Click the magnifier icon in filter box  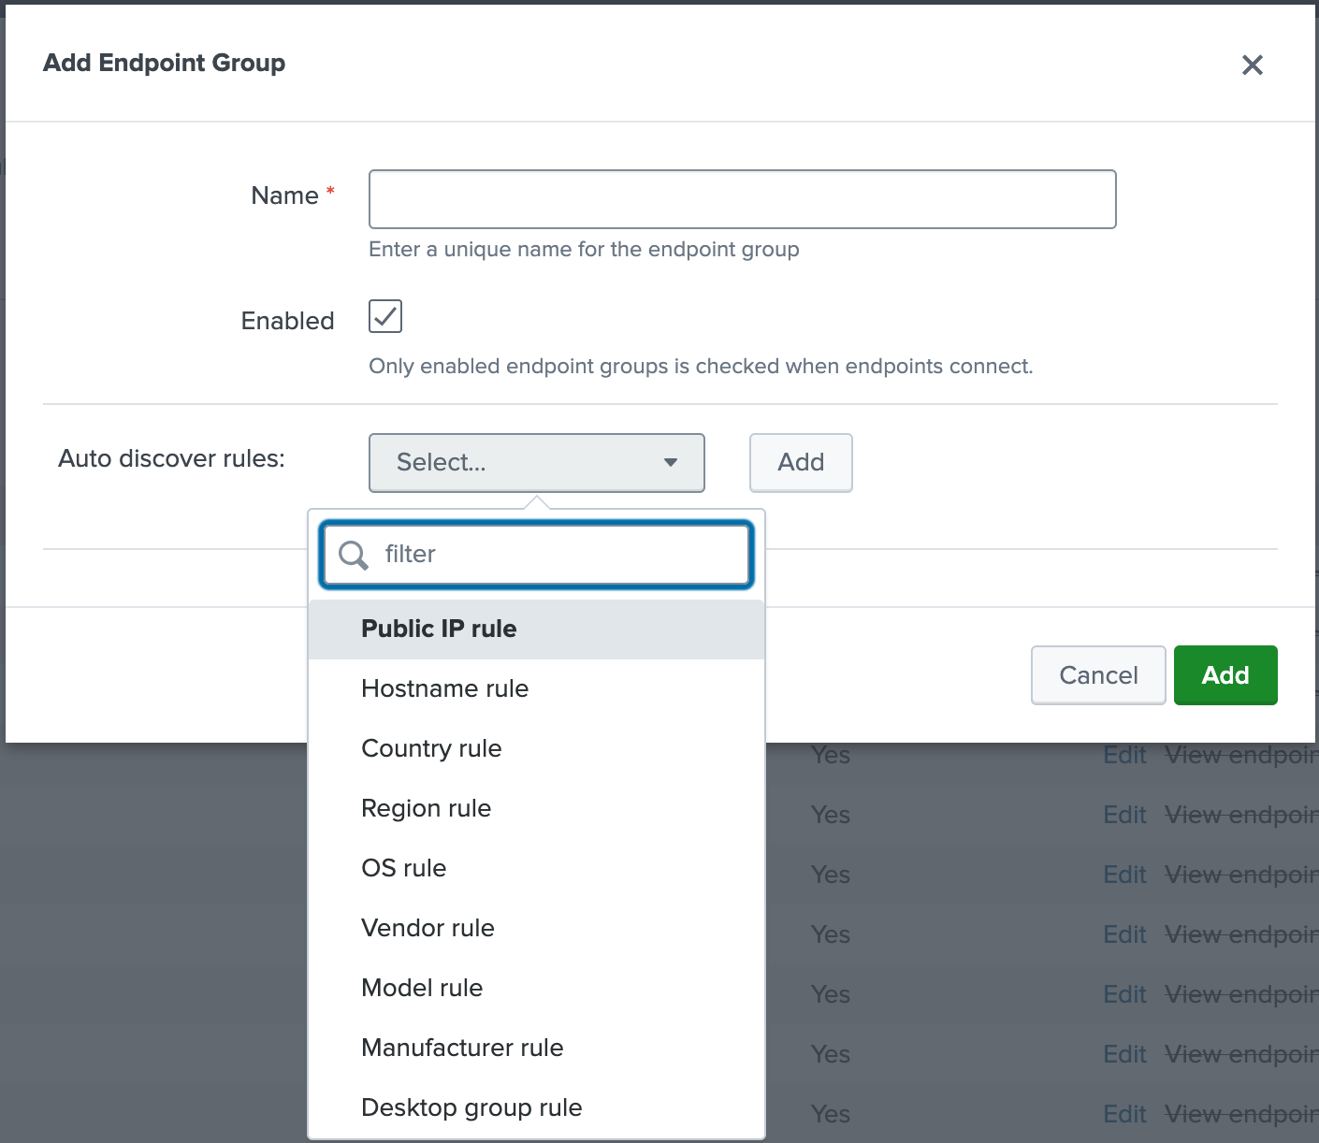353,555
